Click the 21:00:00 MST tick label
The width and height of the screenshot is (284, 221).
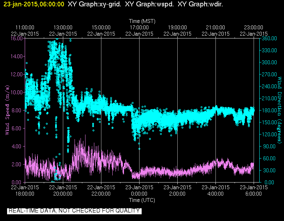(215, 28)
